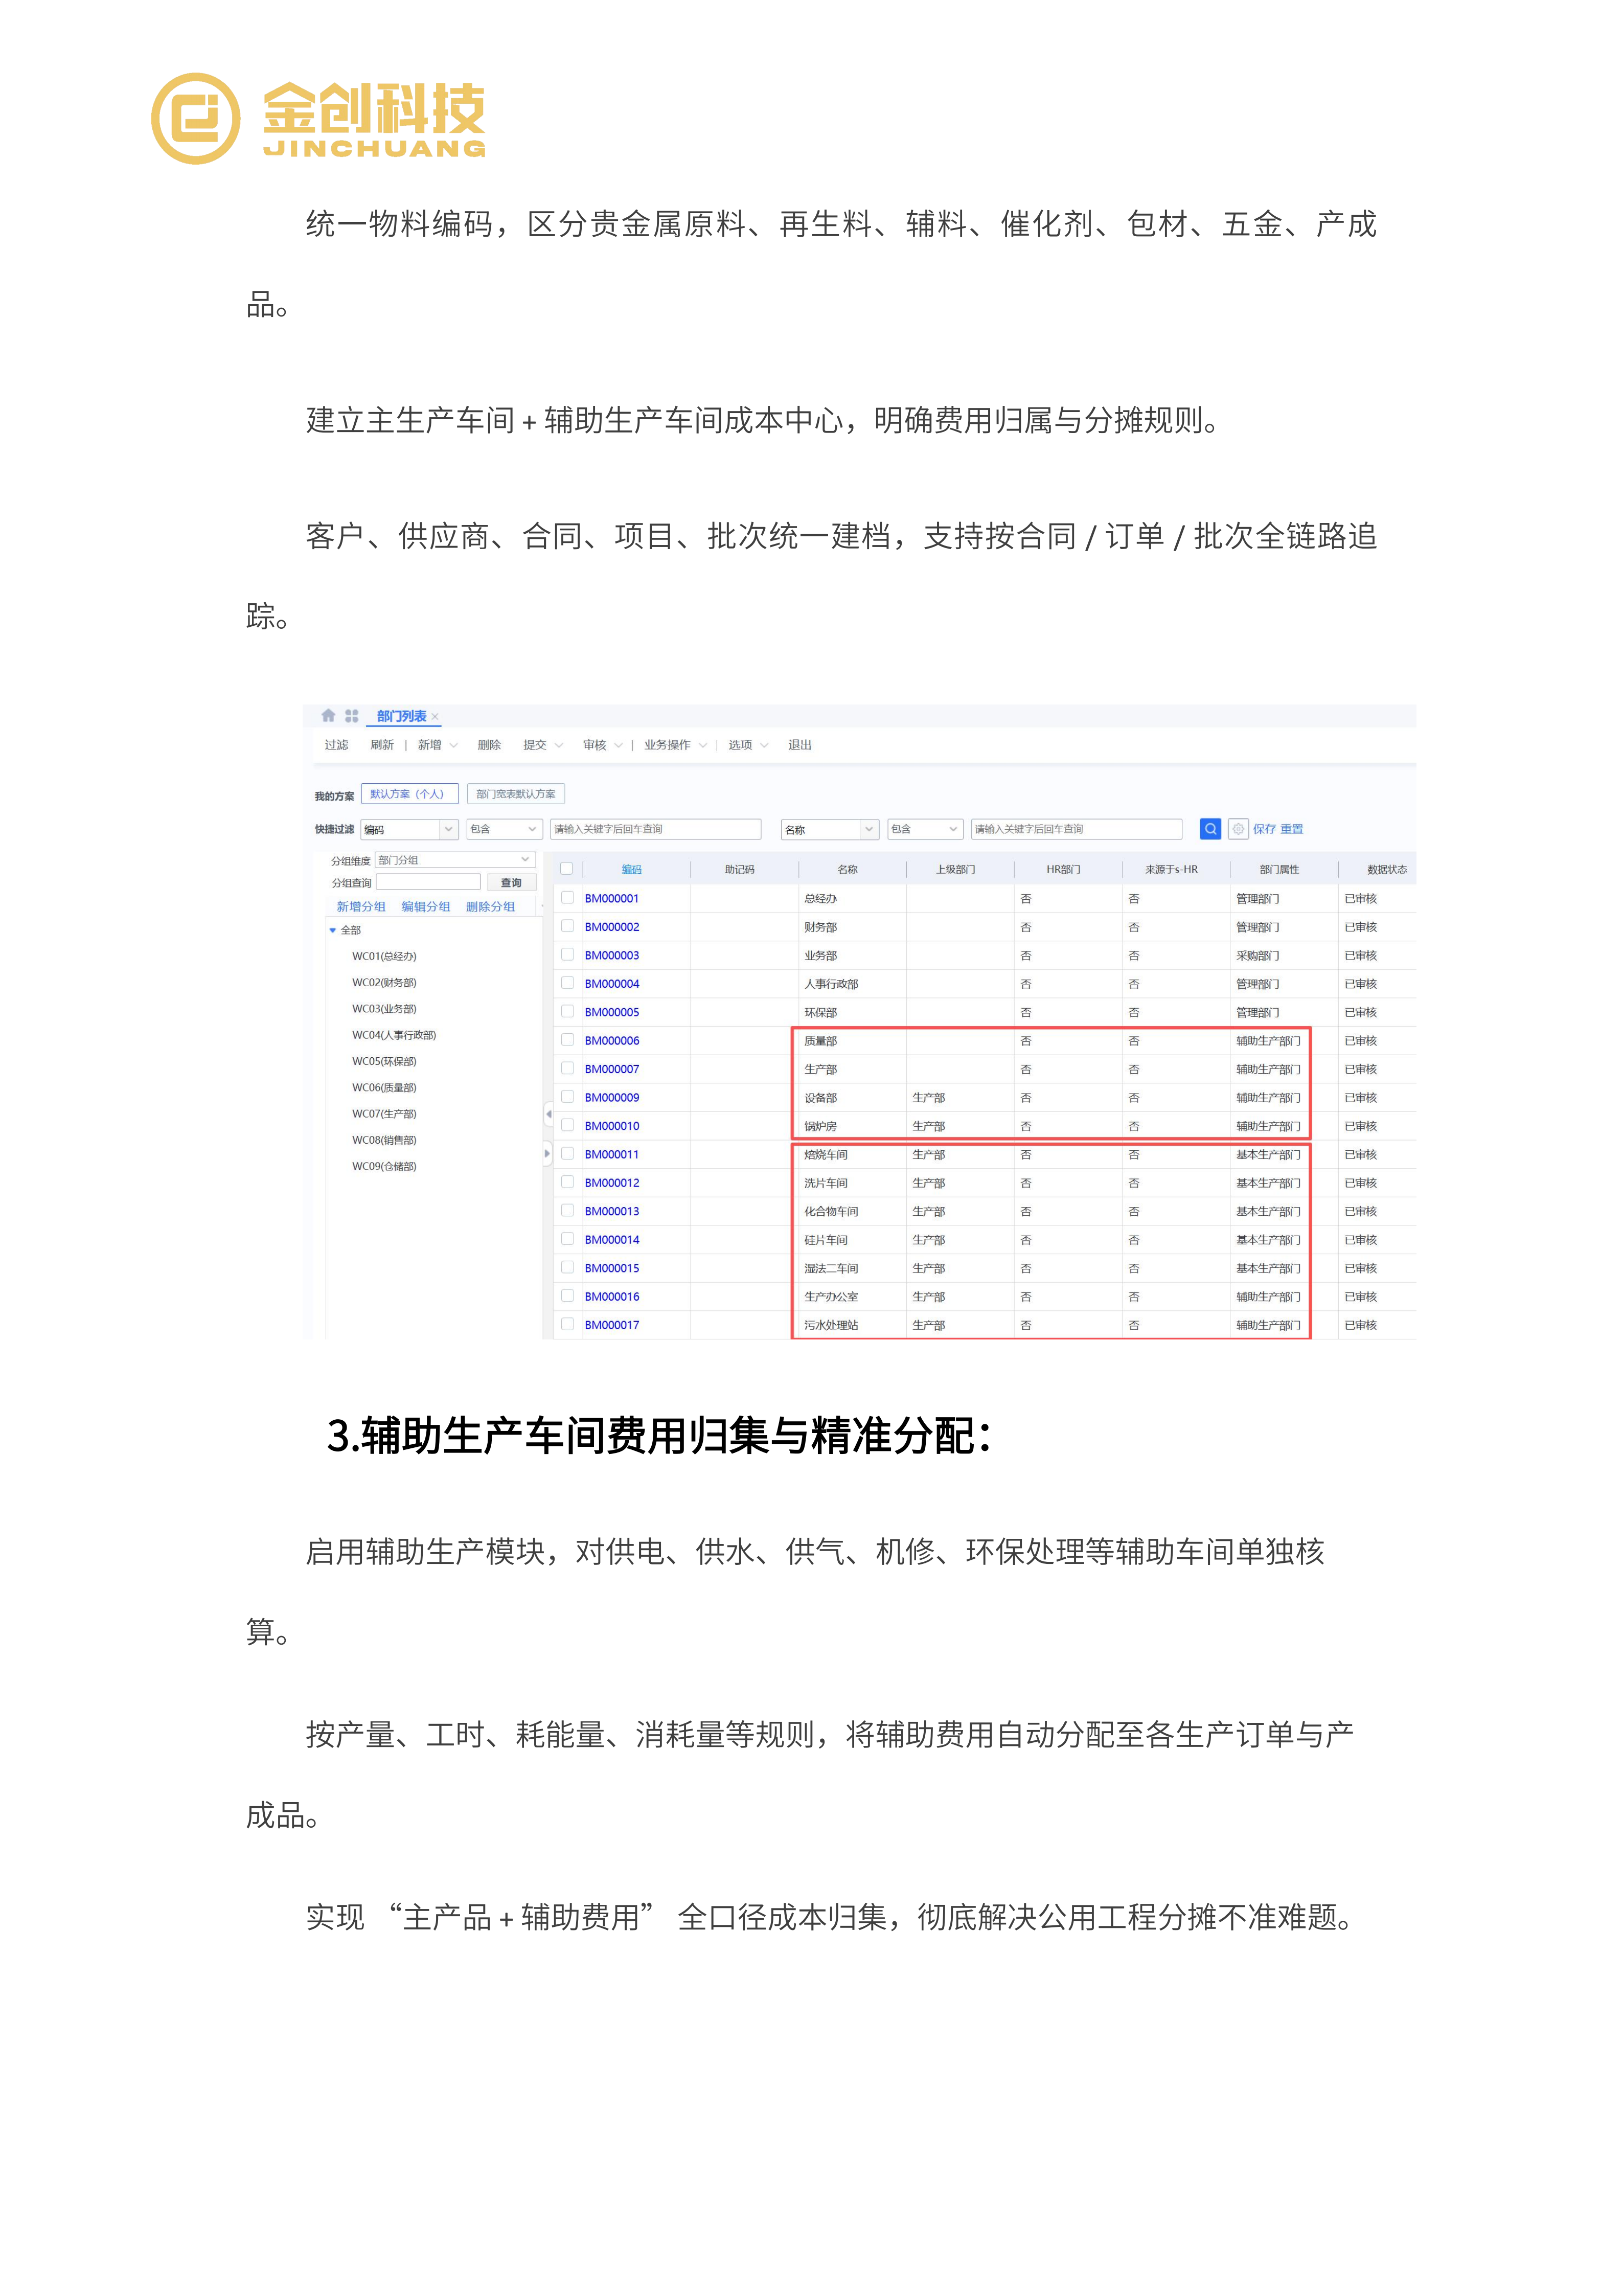Click the 编辑分组 link
Image resolution: width=1623 pixels, height=2296 pixels.
426,907
